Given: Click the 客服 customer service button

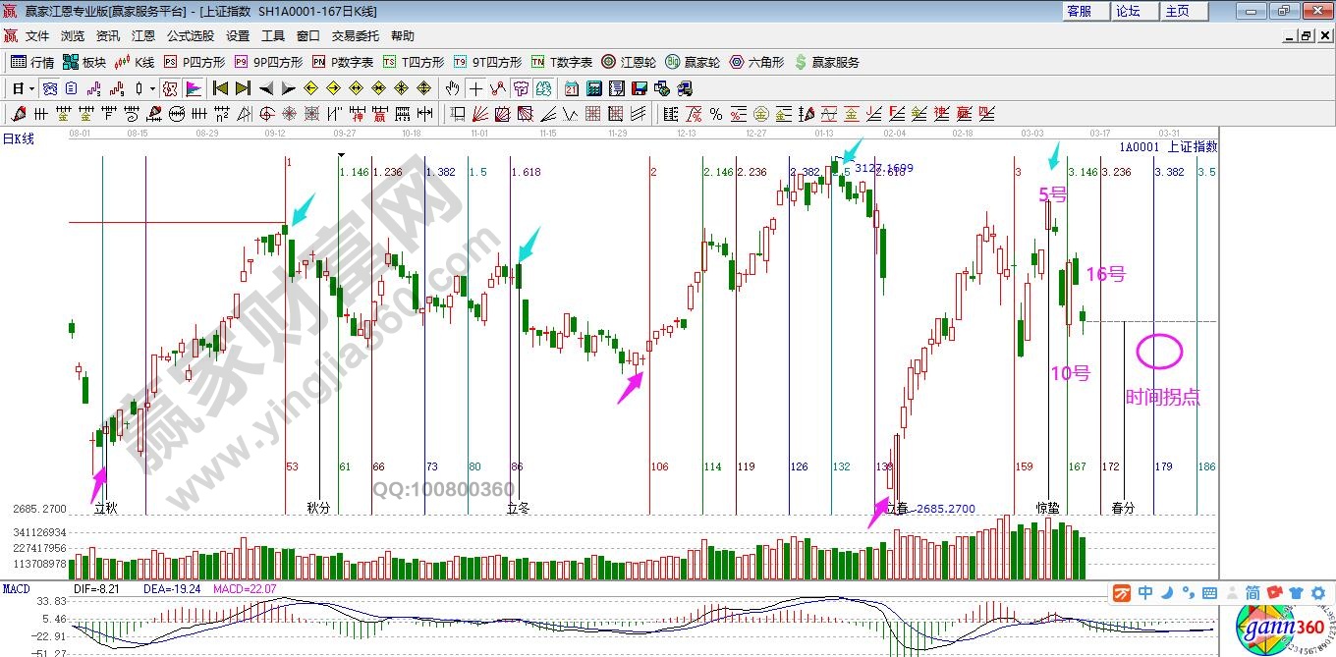Looking at the screenshot, I should 1079,11.
